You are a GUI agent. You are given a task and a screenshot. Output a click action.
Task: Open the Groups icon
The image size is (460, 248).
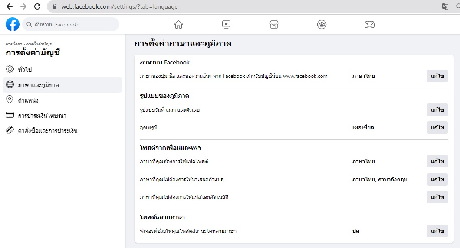(322, 25)
